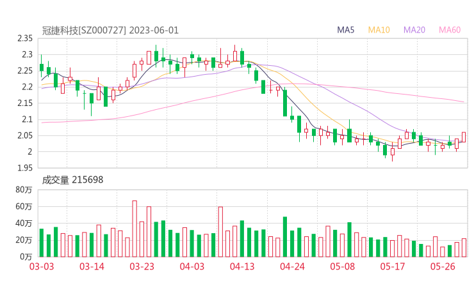This screenshot has height=281, width=474.
Task: Click the 05-17 date axis label
Action: click(393, 266)
